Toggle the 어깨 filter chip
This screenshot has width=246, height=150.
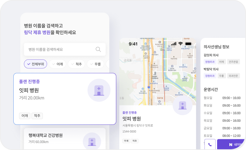coord(57,64)
